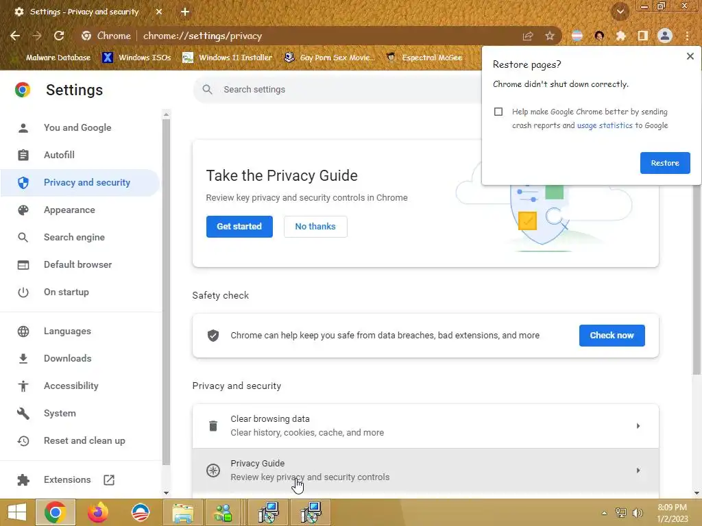702x526 pixels.
Task: Open the Chrome three-dot menu
Action: click(x=687, y=36)
